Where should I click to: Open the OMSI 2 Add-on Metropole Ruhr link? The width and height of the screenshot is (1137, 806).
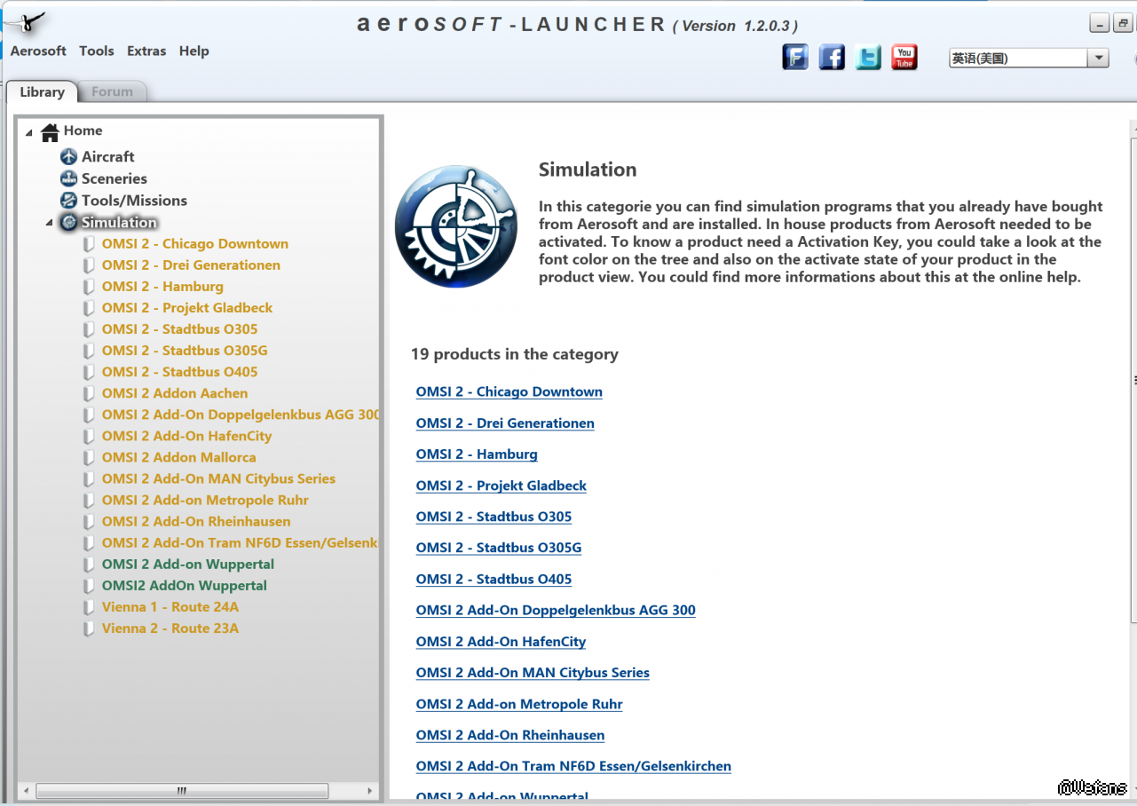pyautogui.click(x=519, y=705)
